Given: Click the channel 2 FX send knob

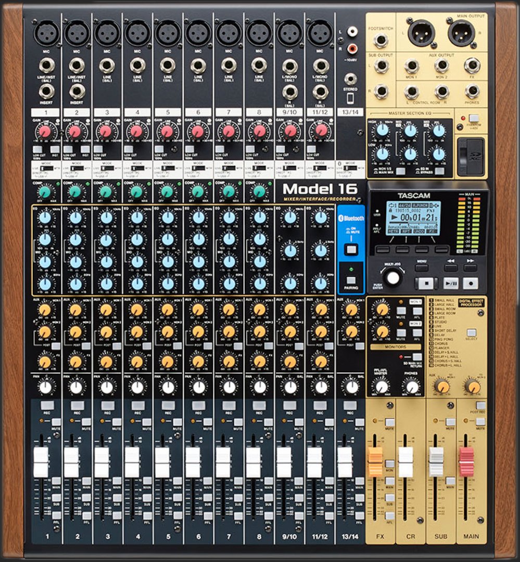Looking at the screenshot, I should click(x=75, y=362).
